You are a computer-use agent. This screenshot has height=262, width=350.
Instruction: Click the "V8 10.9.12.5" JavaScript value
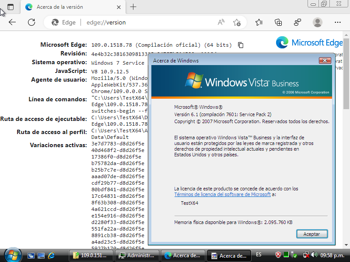point(110,72)
